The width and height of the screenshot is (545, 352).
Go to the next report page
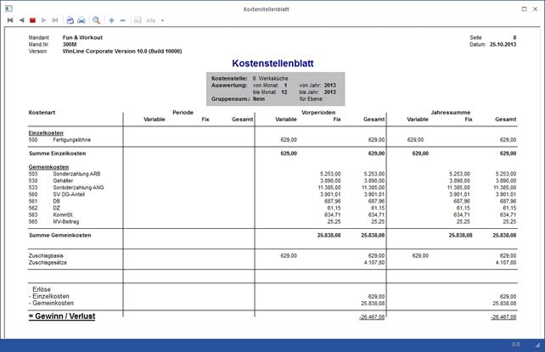click(x=44, y=20)
